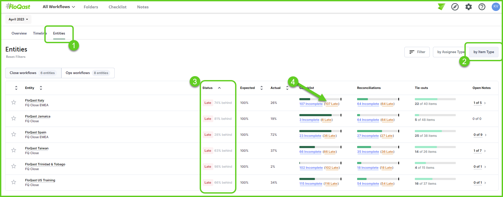Switch to the Overview tab
The height and width of the screenshot is (197, 503).
[19, 33]
